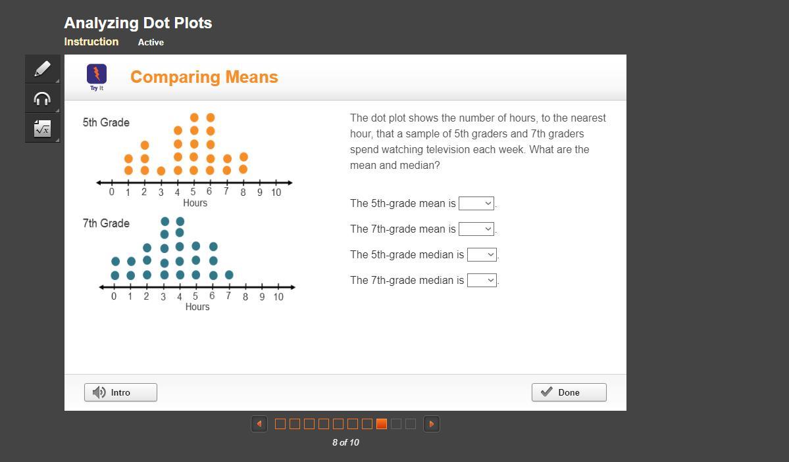
Task: Select the pencil annotation tool
Action: [x=42, y=69]
